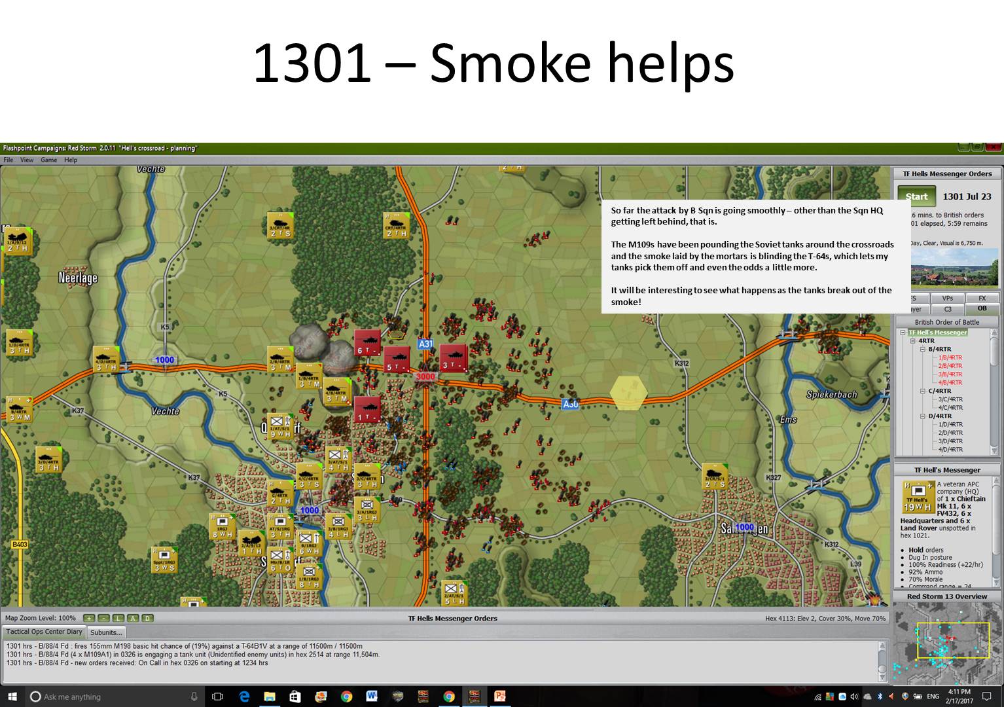Select the Spt/1RGJ counter marked 3 W S
The width and height of the screenshot is (1004, 707).
pos(164,560)
